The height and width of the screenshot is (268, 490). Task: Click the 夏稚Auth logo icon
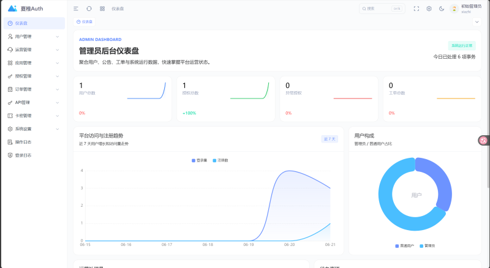[x=12, y=9]
